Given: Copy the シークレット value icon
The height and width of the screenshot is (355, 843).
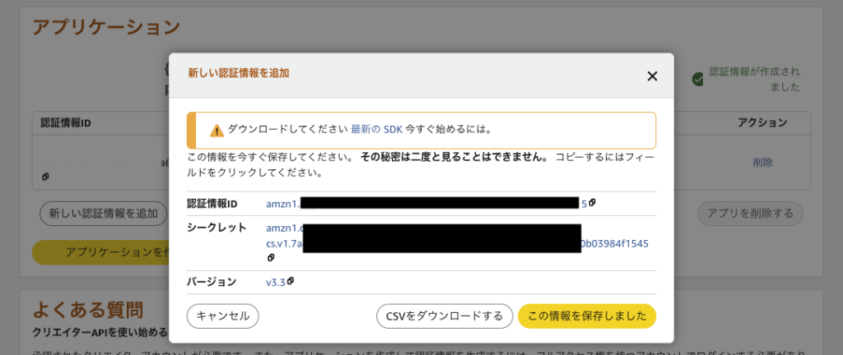Looking at the screenshot, I should click(x=271, y=258).
